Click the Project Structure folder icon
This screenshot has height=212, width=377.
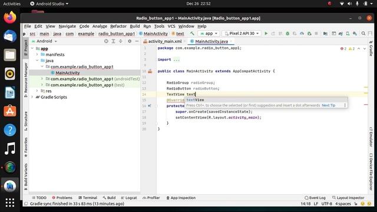click(x=325, y=34)
